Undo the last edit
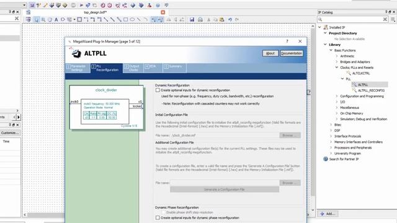Image resolution: width=397 pixels, height=223 pixels. tap(230, 19)
